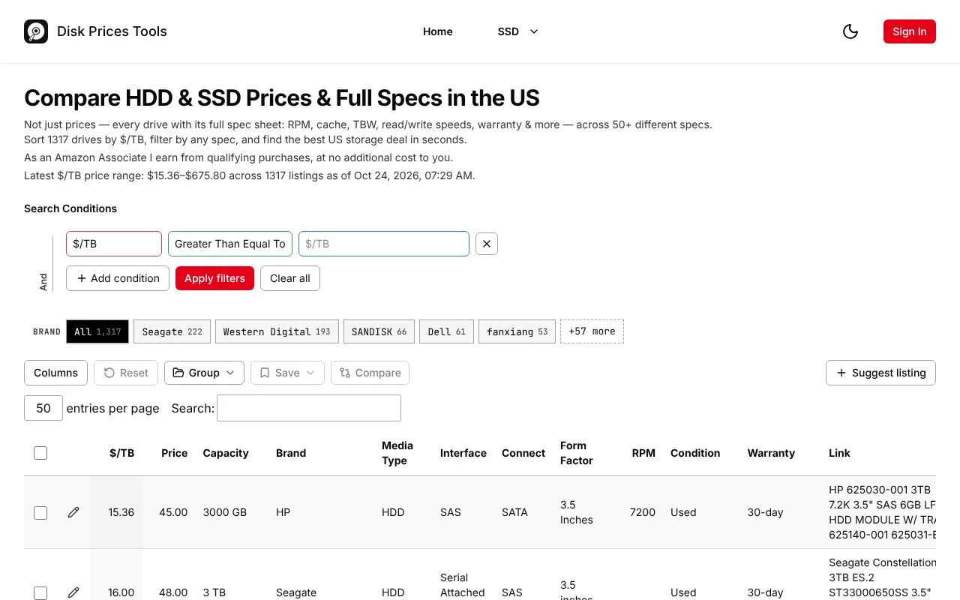Filter by SANDISK brand
Image resolution: width=960 pixels, height=600 pixels.
pos(379,331)
